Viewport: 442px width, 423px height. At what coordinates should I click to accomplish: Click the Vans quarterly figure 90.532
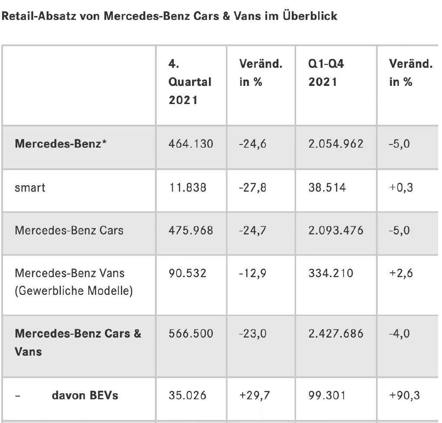coord(187,273)
